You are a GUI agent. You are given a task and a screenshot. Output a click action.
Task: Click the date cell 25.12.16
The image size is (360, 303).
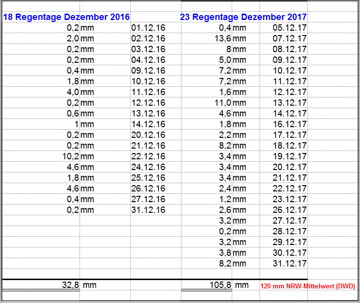click(148, 178)
